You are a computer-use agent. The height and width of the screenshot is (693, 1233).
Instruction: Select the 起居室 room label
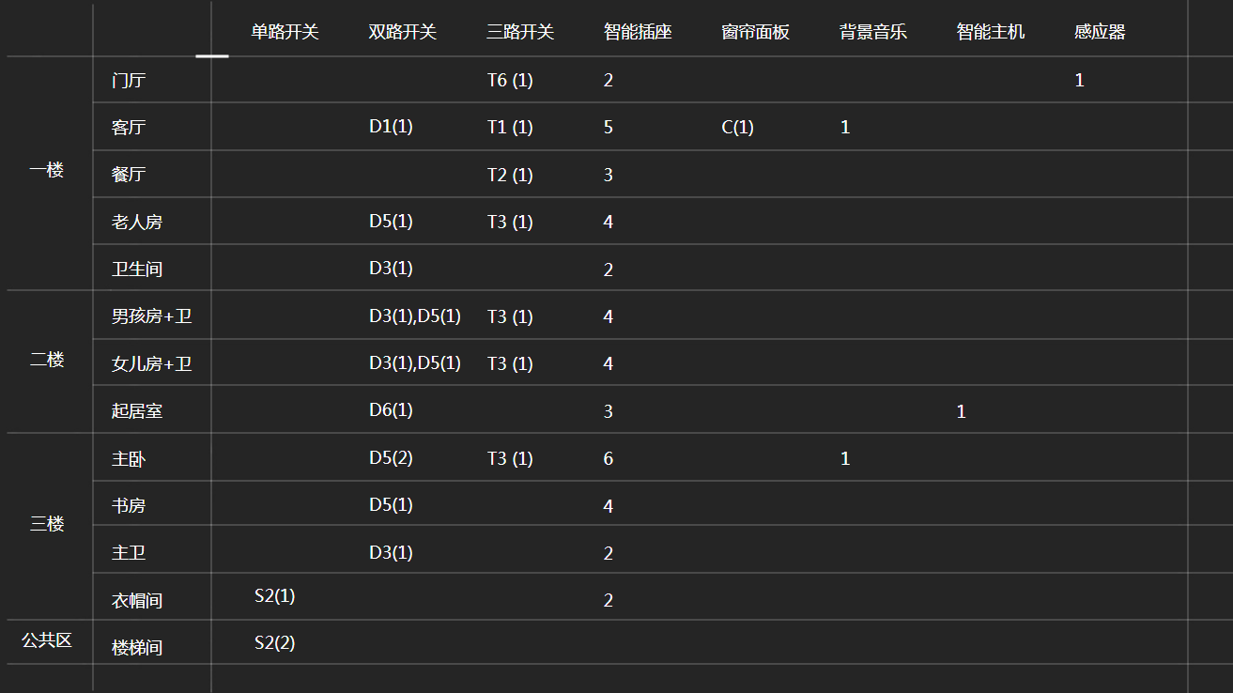pyautogui.click(x=137, y=411)
